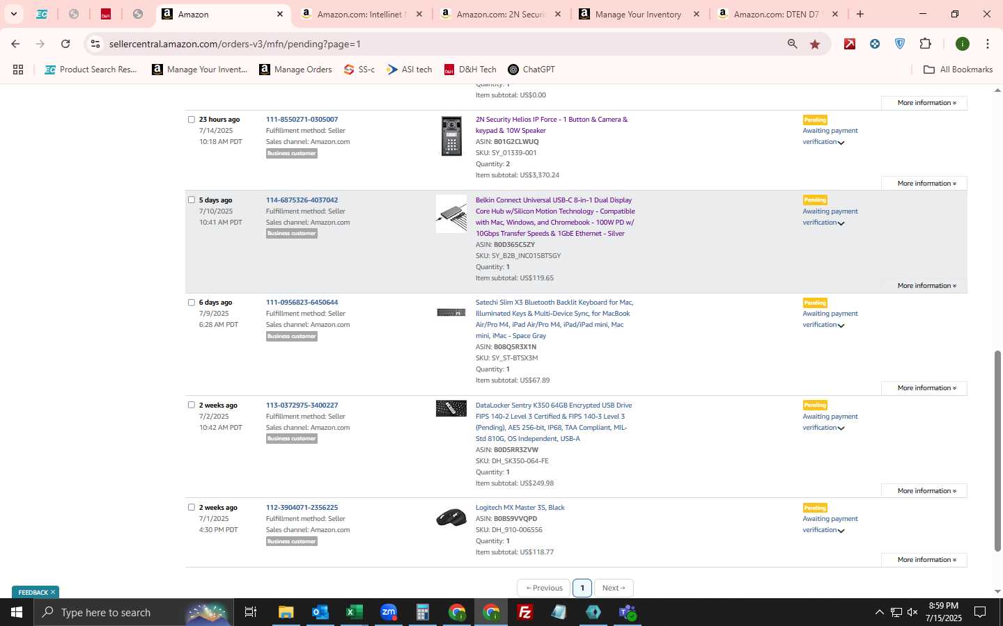Open D&H Tech bookmark

(470, 70)
